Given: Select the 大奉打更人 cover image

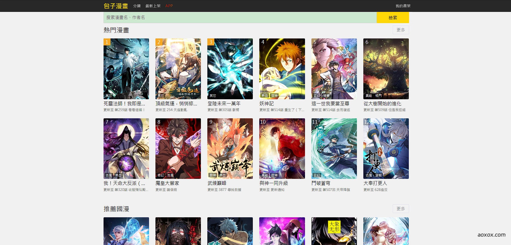Looking at the screenshot, I should [x=386, y=148].
